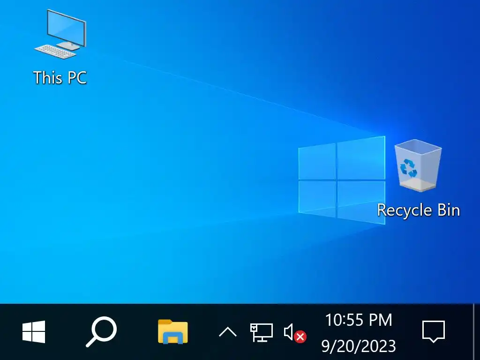480x360 pixels.
Task: Open the Action Center notifications icon
Action: tap(434, 331)
